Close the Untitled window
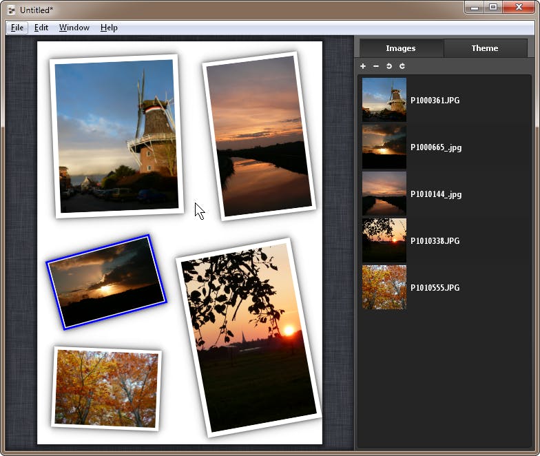This screenshot has width=540, height=456. tap(519, 8)
